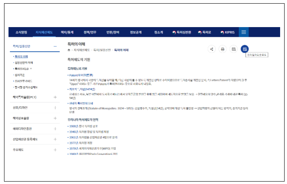Open the 소식알림 menu

[x=21, y=32]
